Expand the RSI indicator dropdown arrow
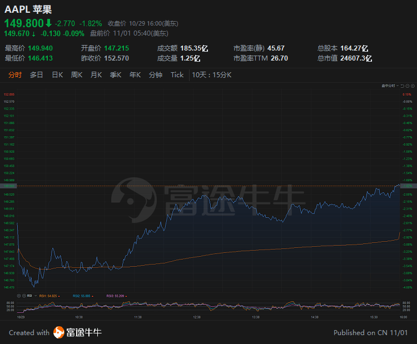Image resolution: width=417 pixels, height=344 pixels. 36,296
